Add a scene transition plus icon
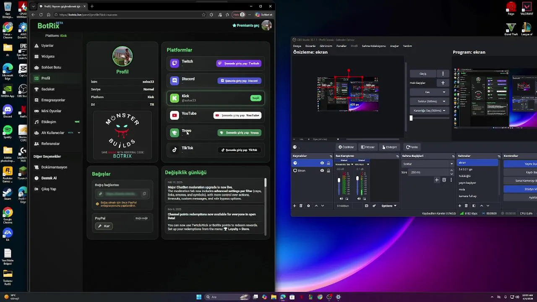The height and width of the screenshot is (302, 537). click(x=437, y=180)
